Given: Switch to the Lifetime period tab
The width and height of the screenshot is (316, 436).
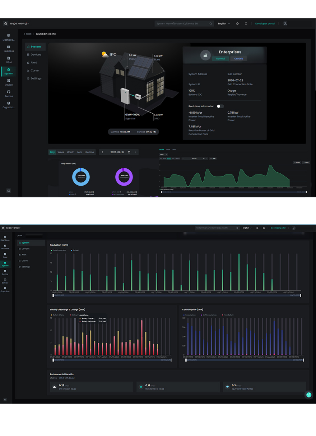Looking at the screenshot, I should pyautogui.click(x=89, y=152).
